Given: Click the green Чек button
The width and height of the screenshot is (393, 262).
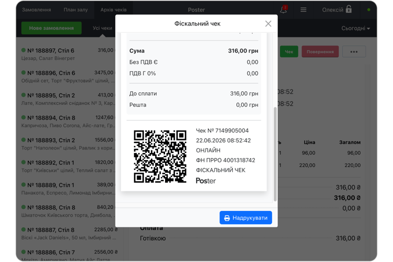Looking at the screenshot, I should point(289,52).
